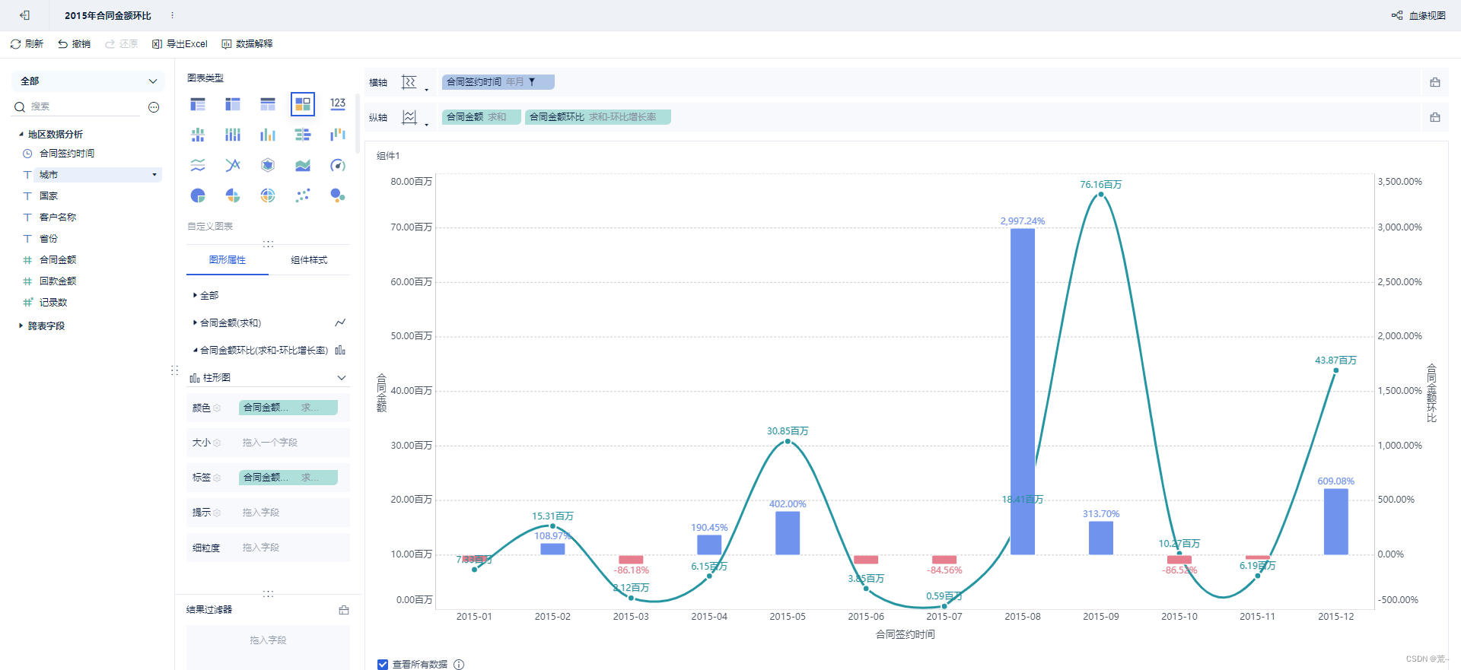Click the 合同金额 field in the 颜色 slot
This screenshot has height=670, width=1461.
288,408
